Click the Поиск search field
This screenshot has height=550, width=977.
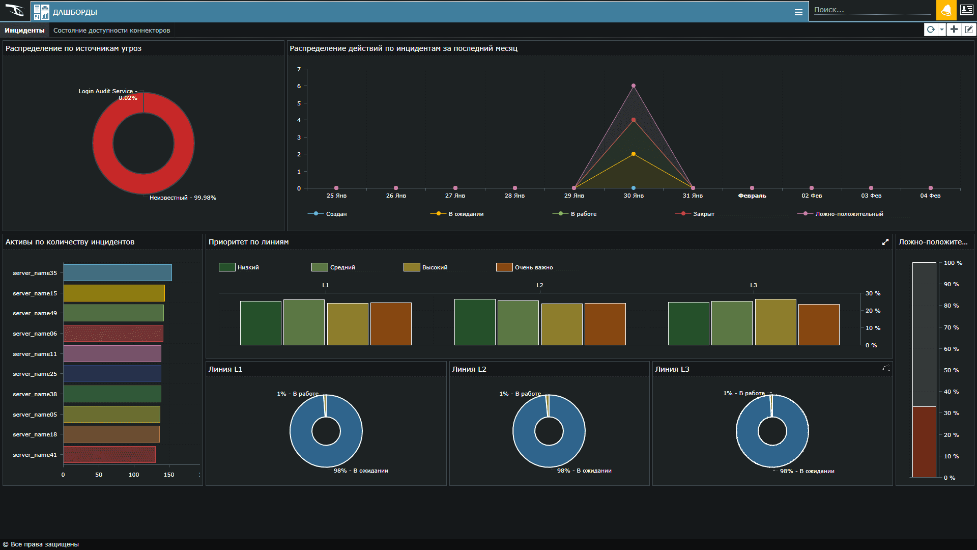pyautogui.click(x=871, y=10)
